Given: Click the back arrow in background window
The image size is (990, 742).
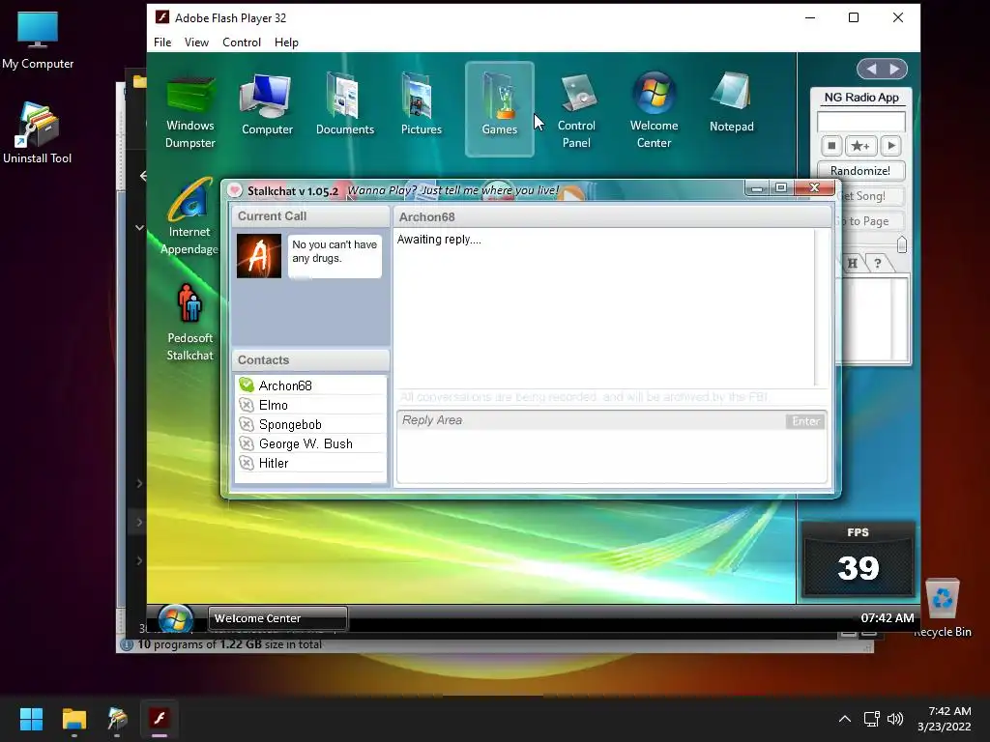Looking at the screenshot, I should [143, 176].
